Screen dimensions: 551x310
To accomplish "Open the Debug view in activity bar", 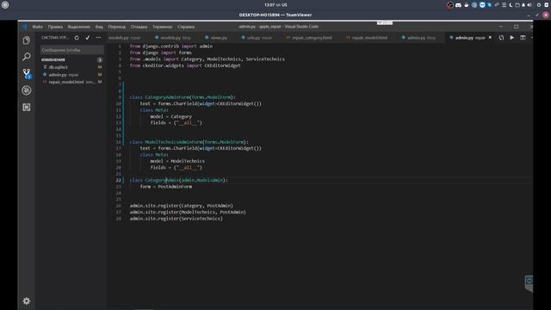I will pos(27,90).
